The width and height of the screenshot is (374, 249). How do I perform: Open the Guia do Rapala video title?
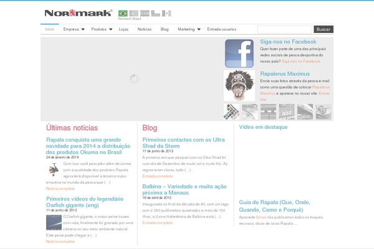pyautogui.click(x=274, y=206)
